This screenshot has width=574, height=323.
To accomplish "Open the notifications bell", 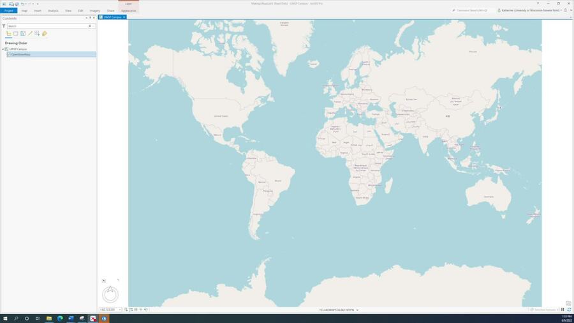I will point(566,10).
